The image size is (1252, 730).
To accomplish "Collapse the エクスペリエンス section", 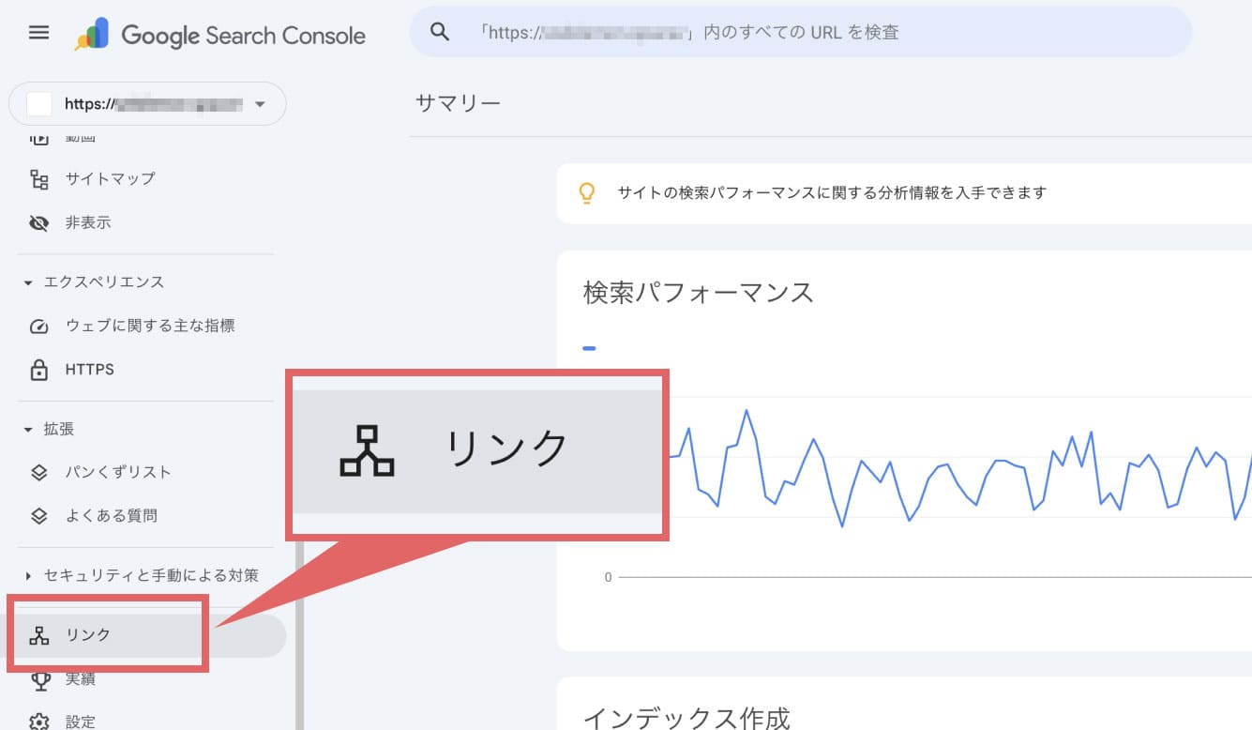I will (28, 281).
